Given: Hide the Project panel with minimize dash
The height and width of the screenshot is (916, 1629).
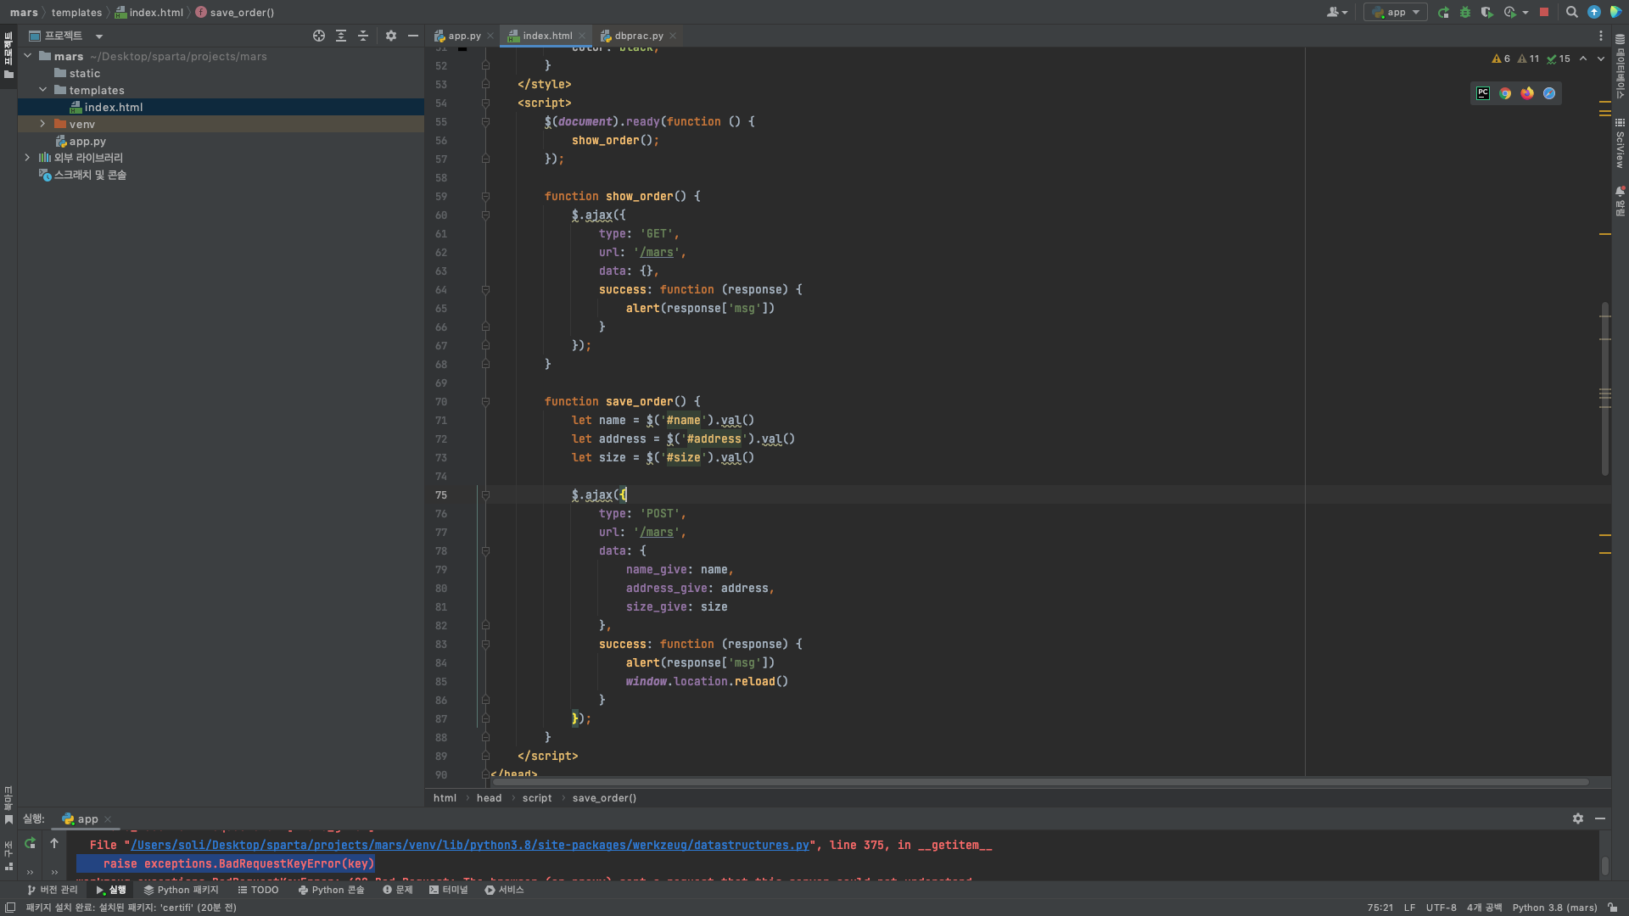Looking at the screenshot, I should click(x=413, y=36).
